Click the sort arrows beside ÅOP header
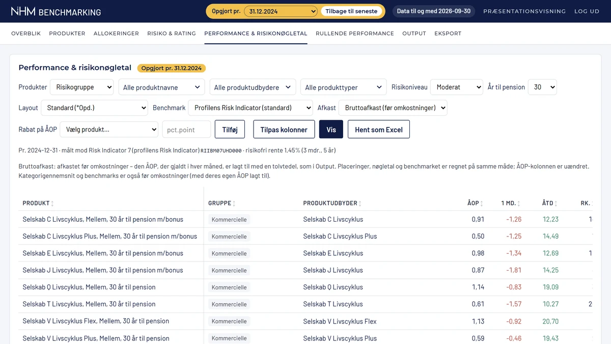 [x=482, y=203]
